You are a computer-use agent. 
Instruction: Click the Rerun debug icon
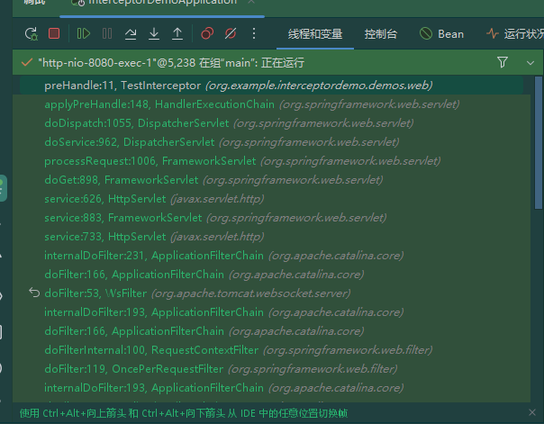point(32,34)
